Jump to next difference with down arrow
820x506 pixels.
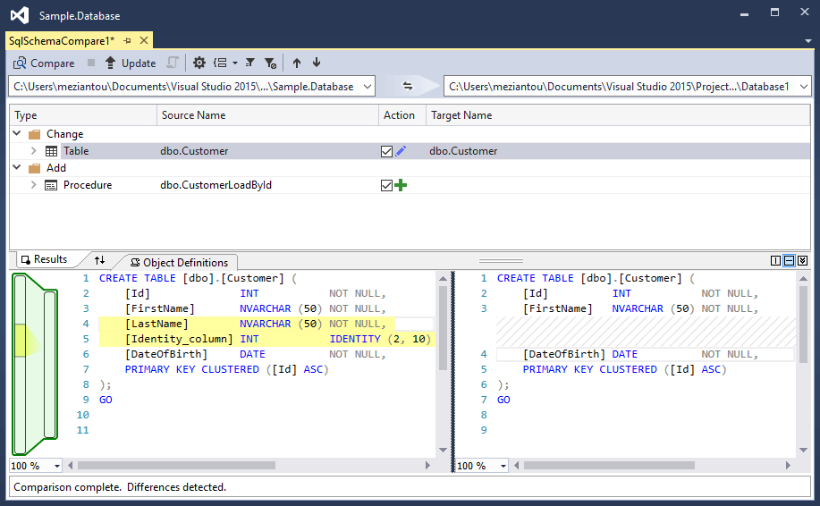point(317,63)
